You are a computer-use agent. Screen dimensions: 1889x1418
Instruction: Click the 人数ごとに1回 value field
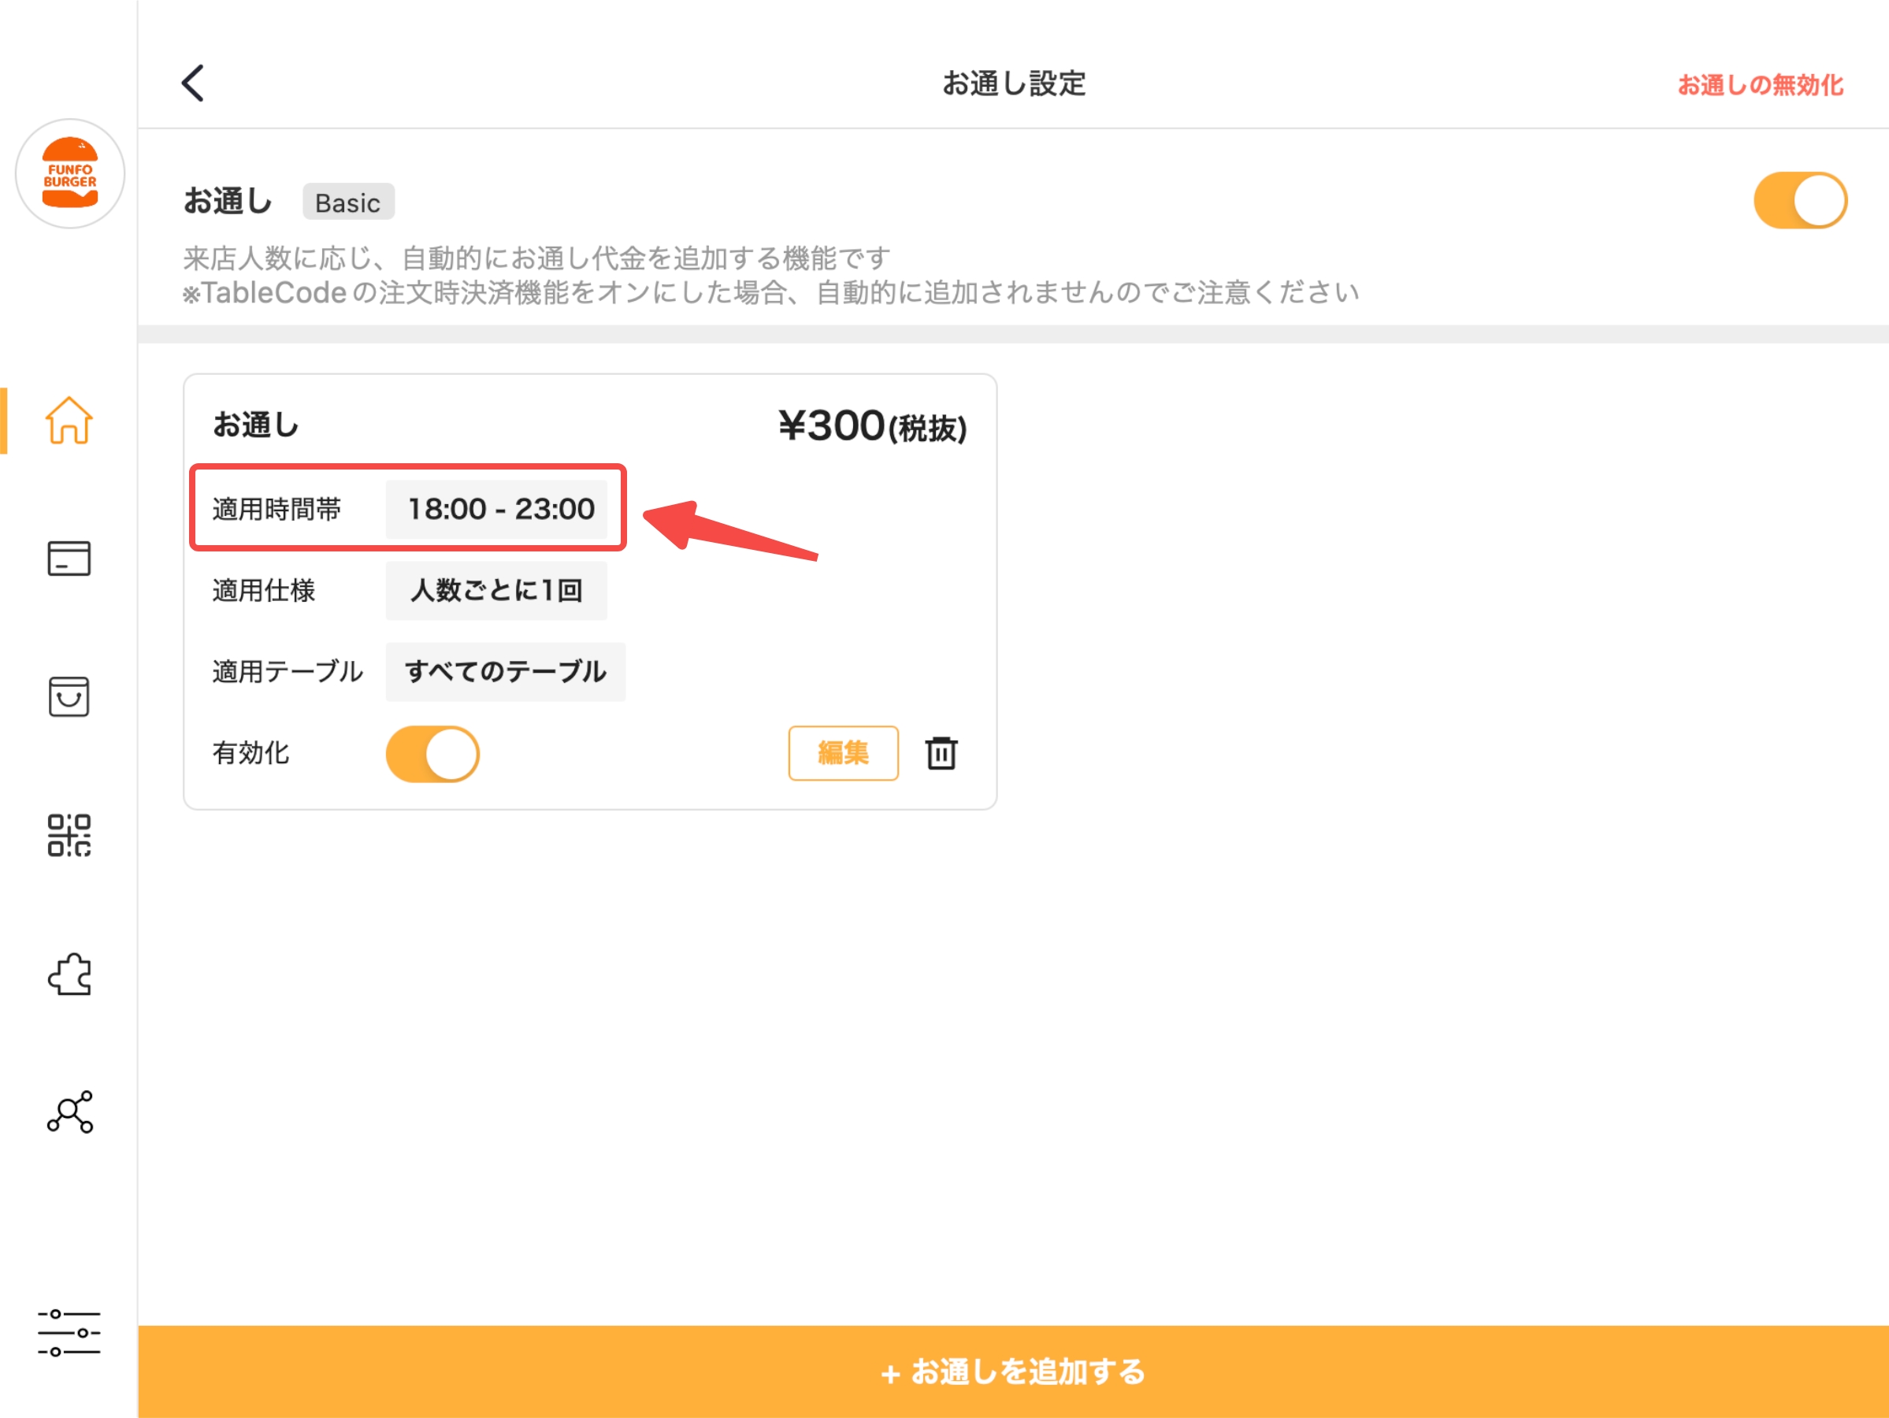[496, 590]
